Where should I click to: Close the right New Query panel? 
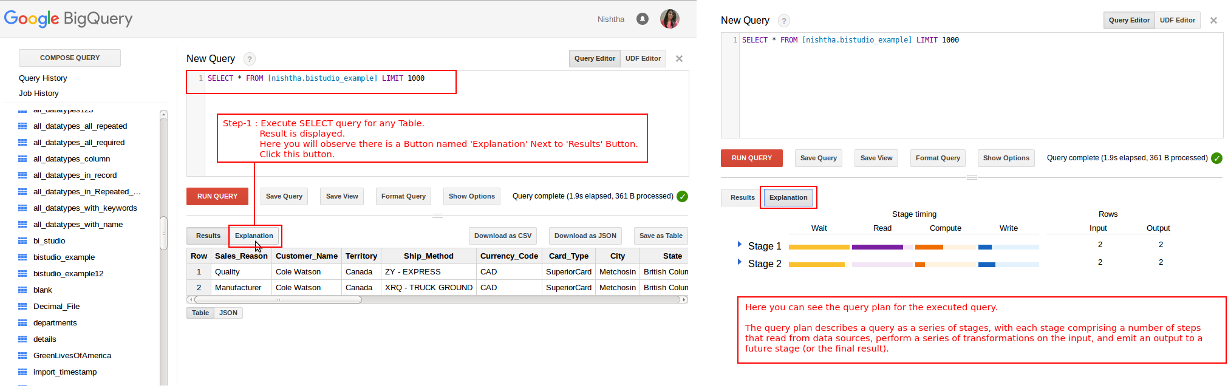click(1213, 20)
